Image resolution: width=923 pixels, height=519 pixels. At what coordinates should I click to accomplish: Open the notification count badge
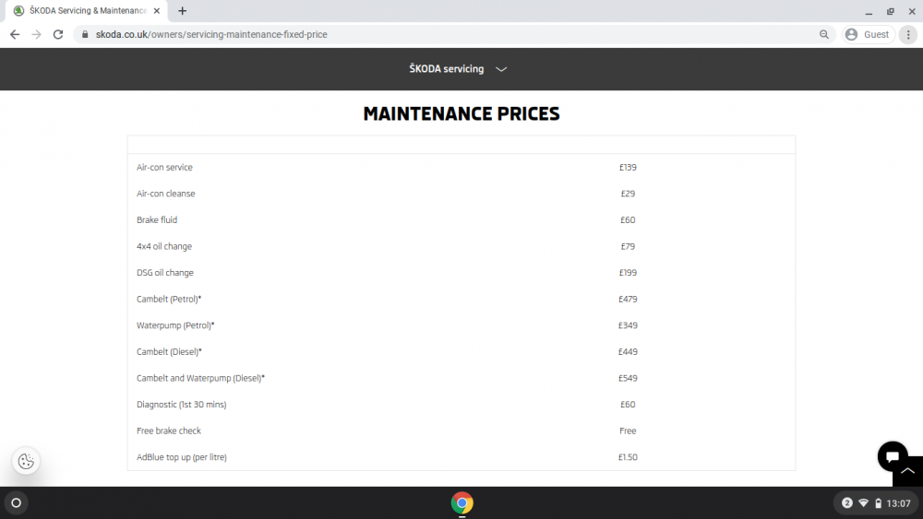coord(847,503)
